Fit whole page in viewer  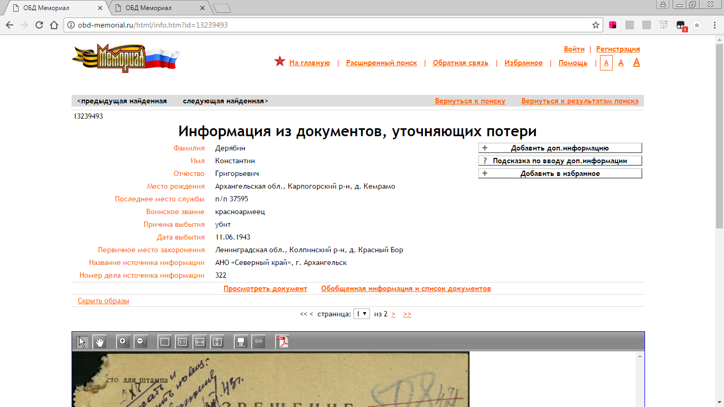pos(164,342)
